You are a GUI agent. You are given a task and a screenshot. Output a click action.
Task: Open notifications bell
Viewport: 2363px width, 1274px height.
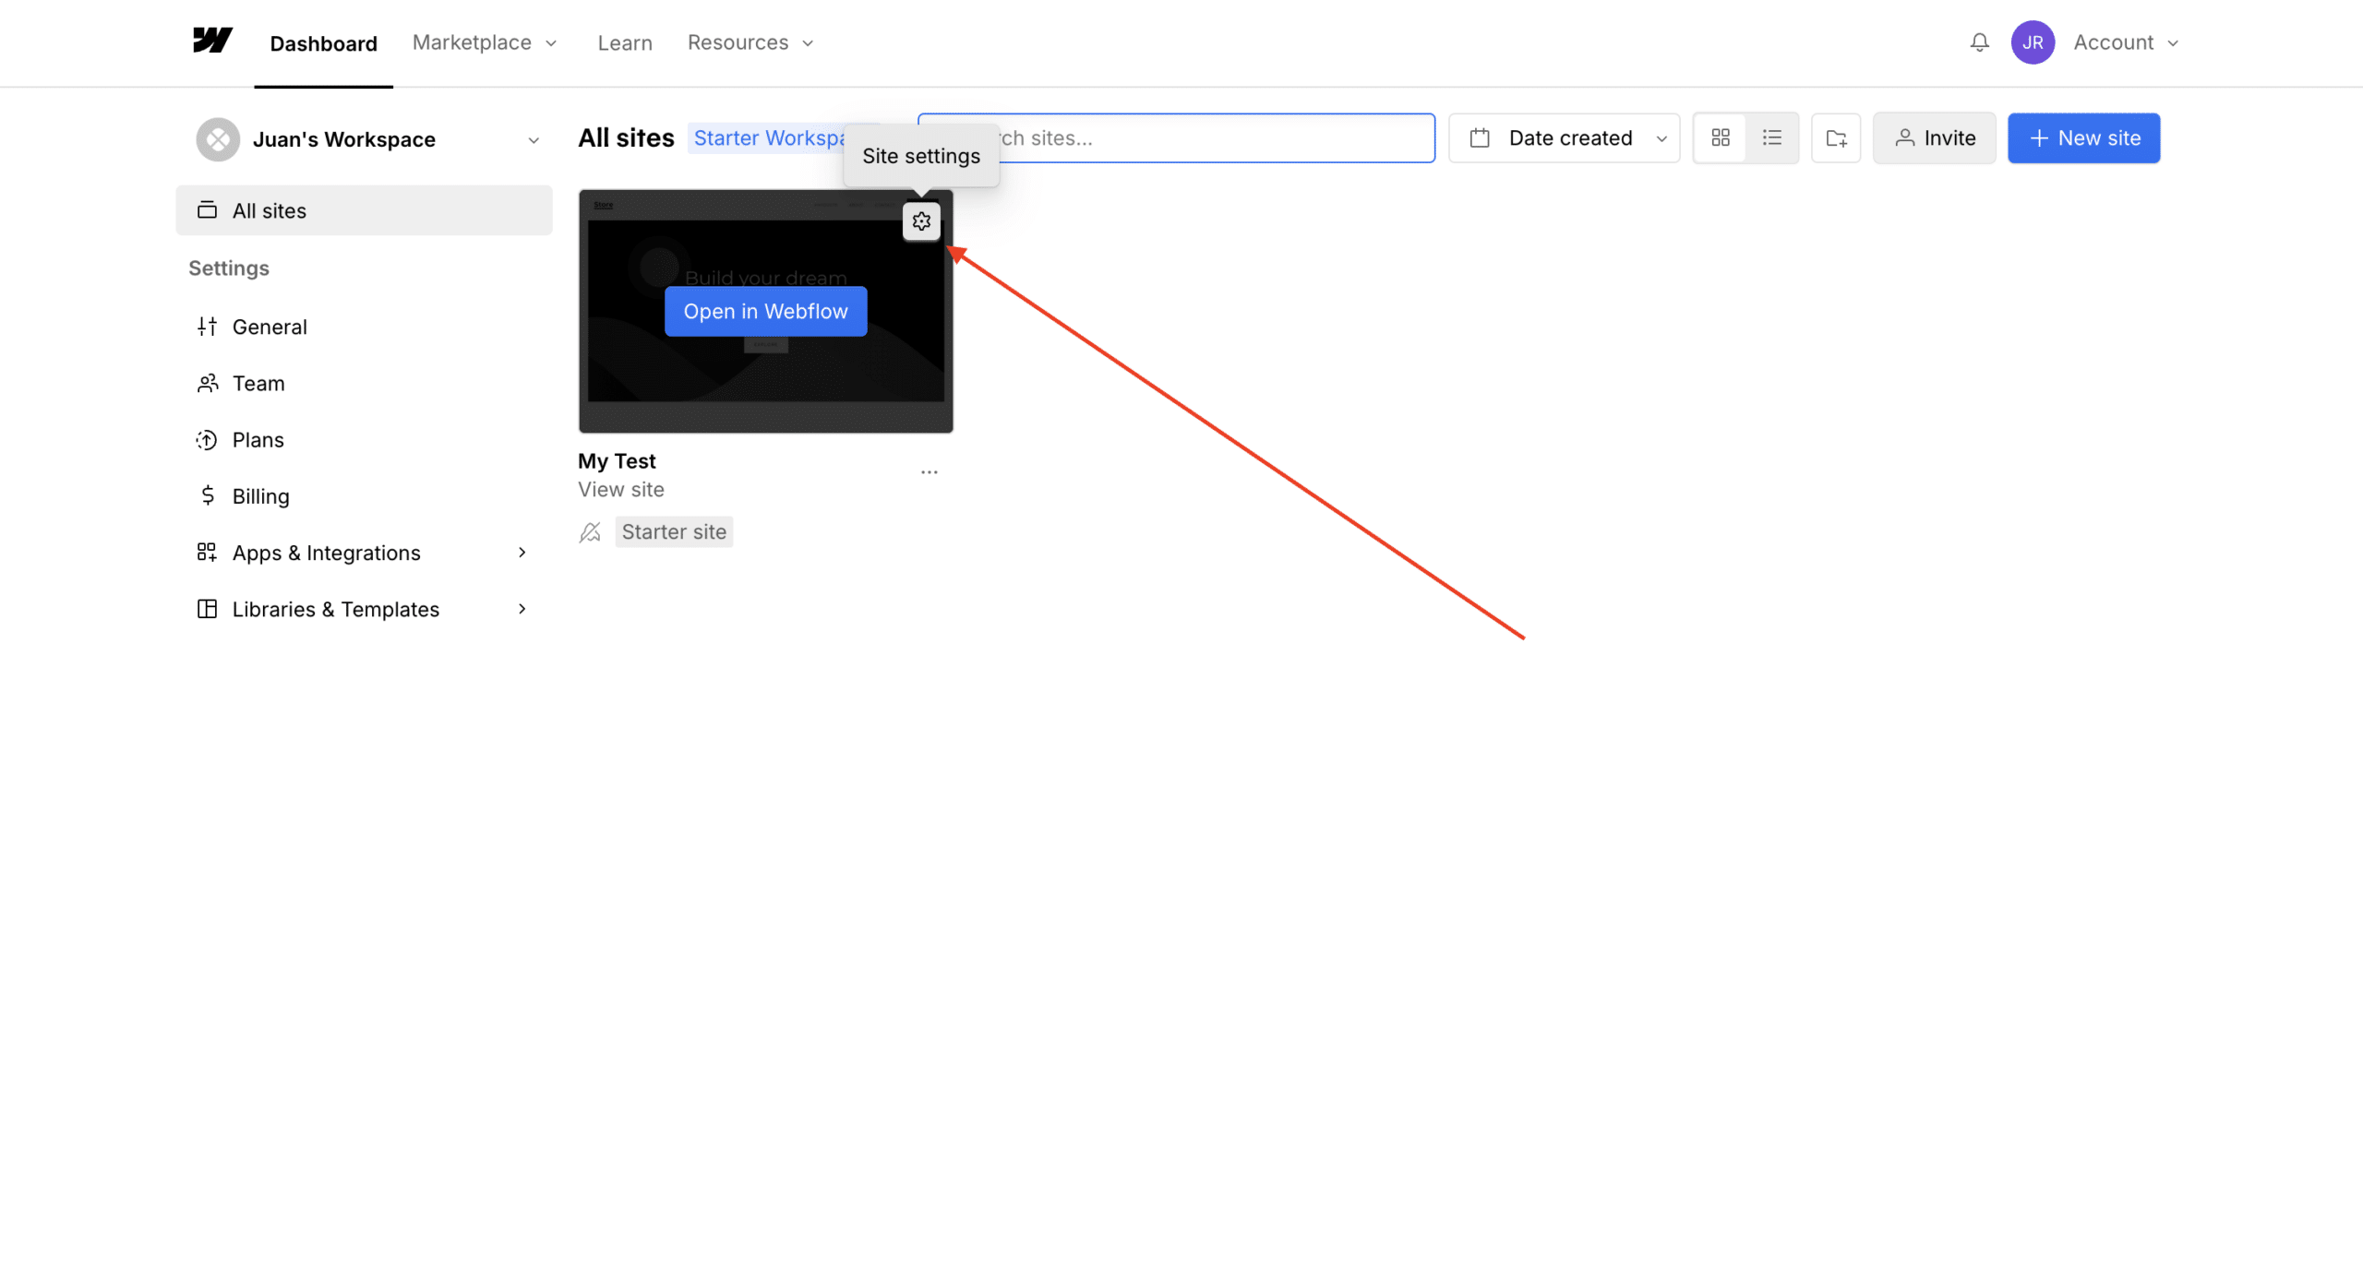point(1979,42)
